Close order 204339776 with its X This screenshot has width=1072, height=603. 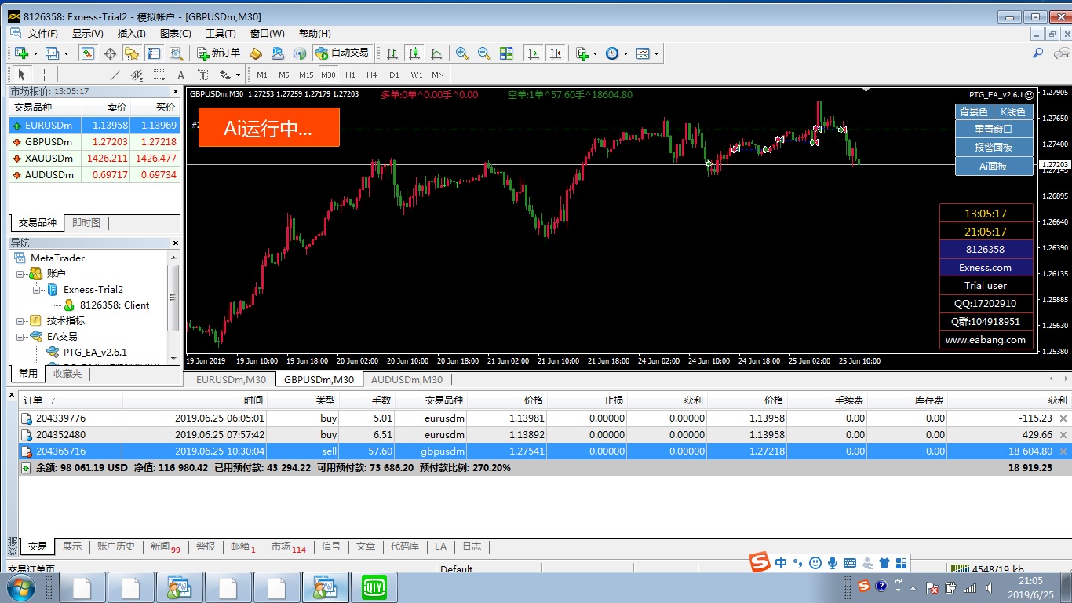pyautogui.click(x=1063, y=418)
